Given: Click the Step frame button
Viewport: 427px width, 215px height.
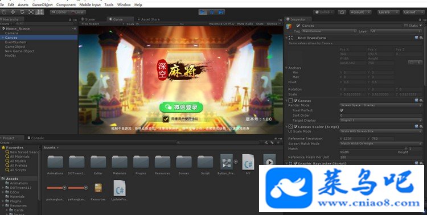Looking at the screenshot, I should 221,13.
